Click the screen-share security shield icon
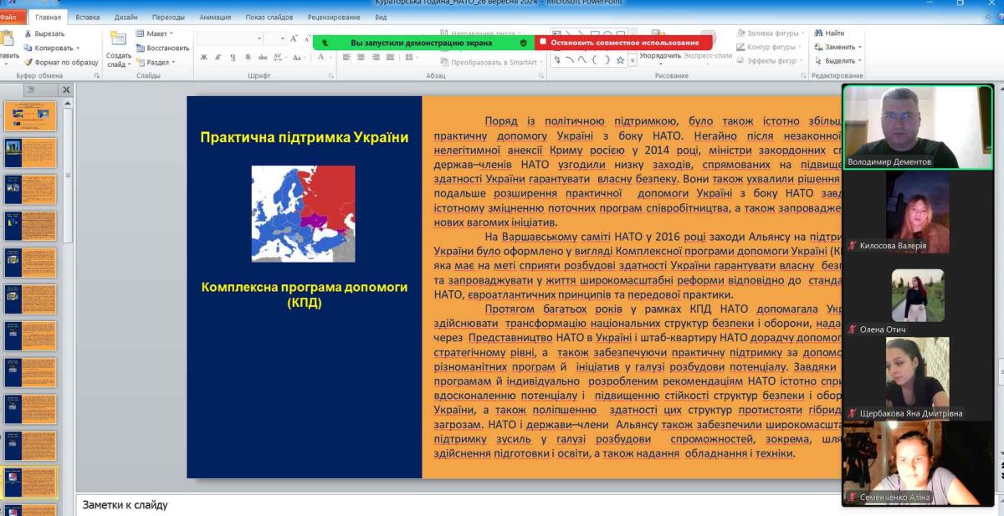Viewport: 1004px width, 516px height. [x=524, y=43]
